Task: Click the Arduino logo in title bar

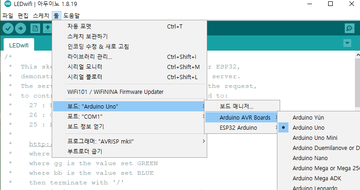Action: [x=8, y=4]
